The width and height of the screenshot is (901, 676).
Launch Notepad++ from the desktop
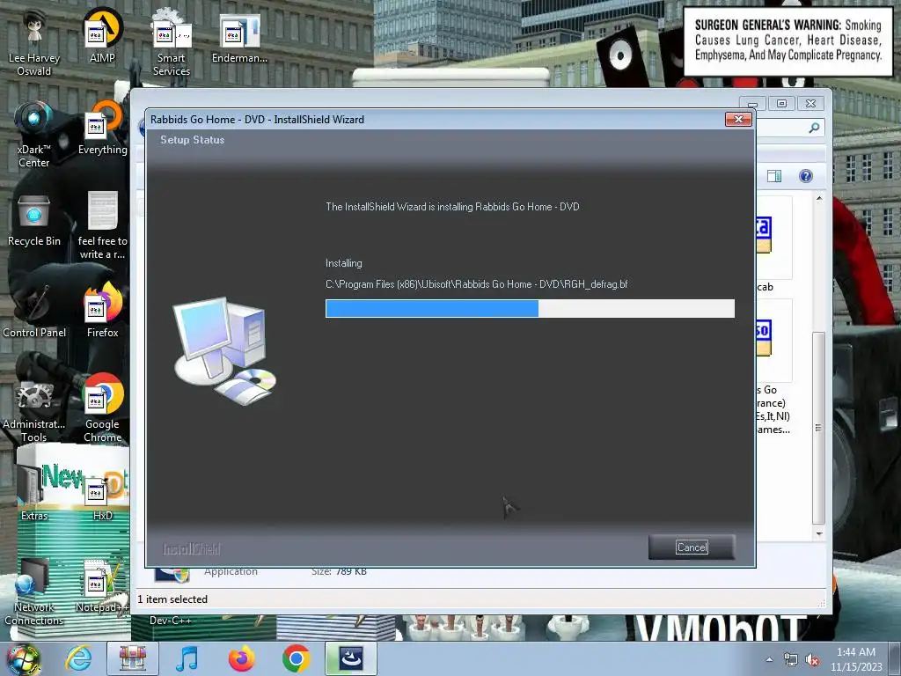click(x=102, y=585)
